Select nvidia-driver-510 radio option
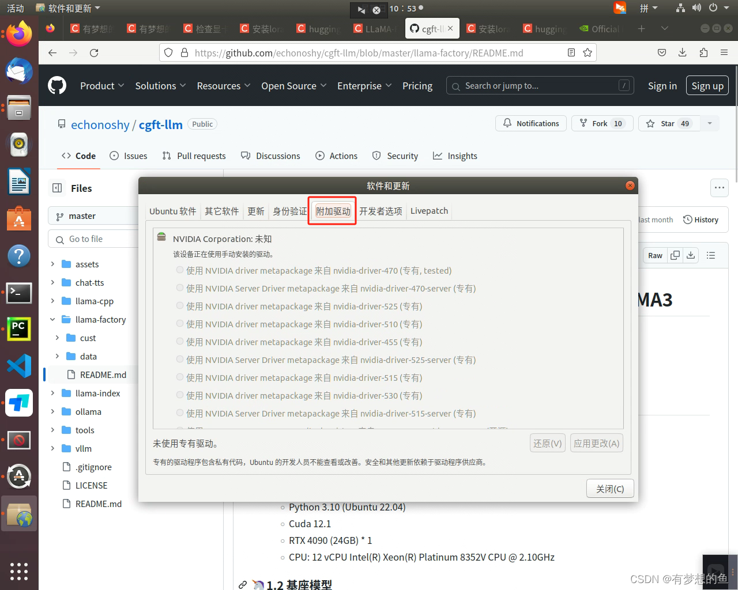This screenshot has width=738, height=590. 180,324
